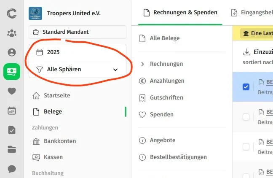Open Belege in the navigation menu

(x=53, y=112)
